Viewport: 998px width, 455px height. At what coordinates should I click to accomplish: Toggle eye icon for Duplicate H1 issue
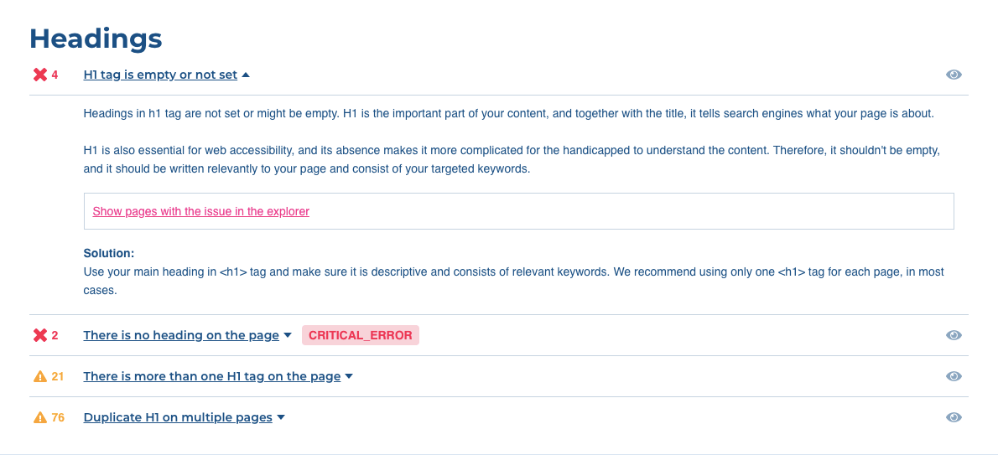(954, 417)
